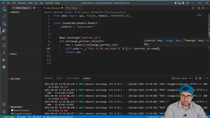
Task: Open the Accounts menu icon
Action: click(4, 104)
